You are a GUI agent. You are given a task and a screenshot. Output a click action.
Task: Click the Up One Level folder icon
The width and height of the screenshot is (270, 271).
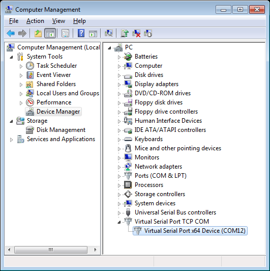point(38,33)
